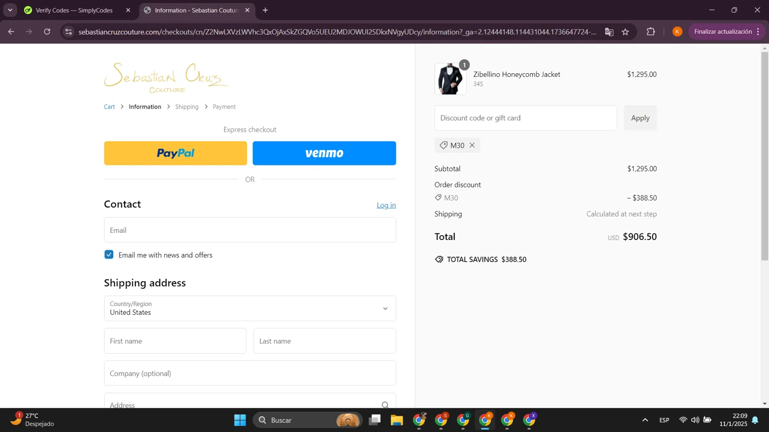The height and width of the screenshot is (432, 769).
Task: Close the Information Sebastian Couture tab
Action: (x=247, y=10)
